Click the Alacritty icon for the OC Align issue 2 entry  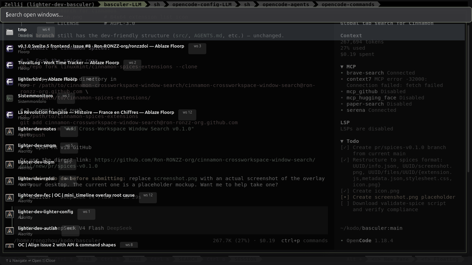(10, 246)
